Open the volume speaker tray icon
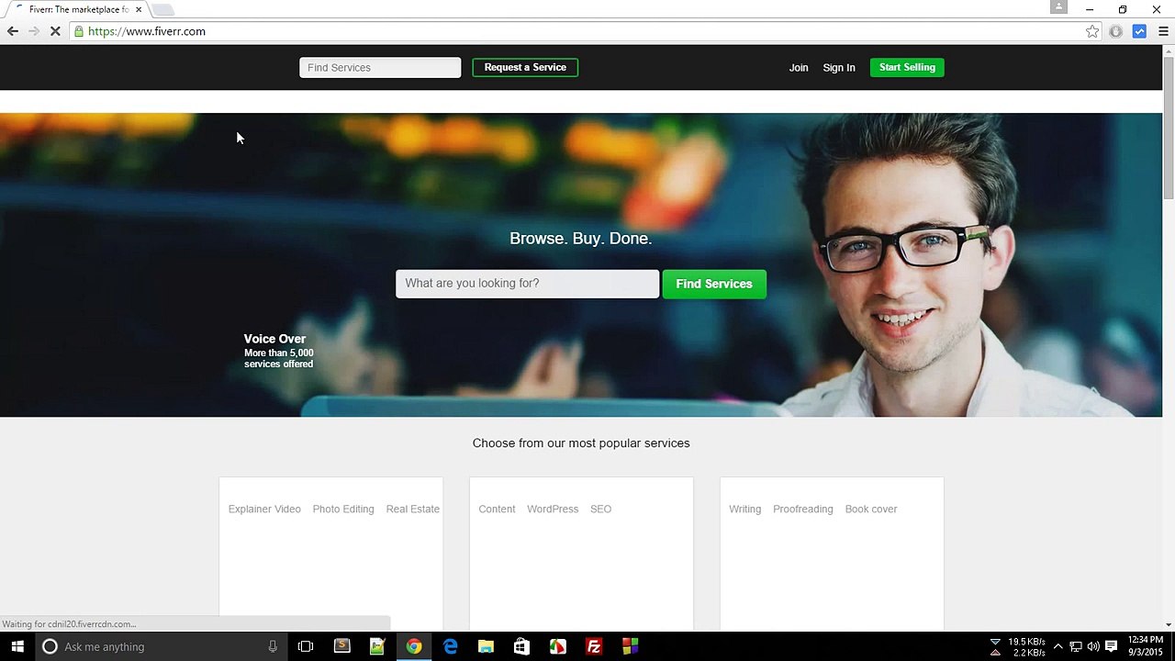1175x661 pixels. coord(1093,646)
